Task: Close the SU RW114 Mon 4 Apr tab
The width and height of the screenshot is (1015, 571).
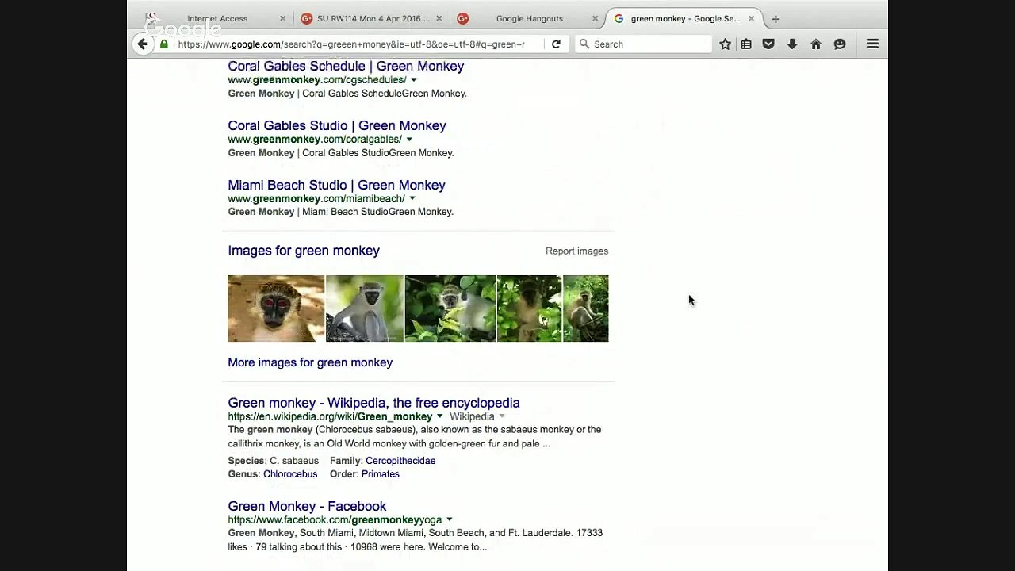Action: (x=439, y=19)
